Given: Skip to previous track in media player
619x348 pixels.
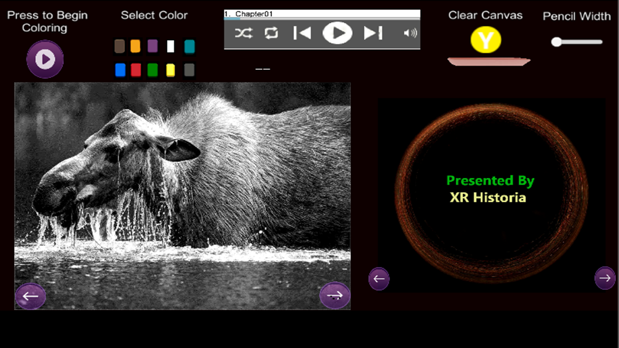Looking at the screenshot, I should 302,33.
